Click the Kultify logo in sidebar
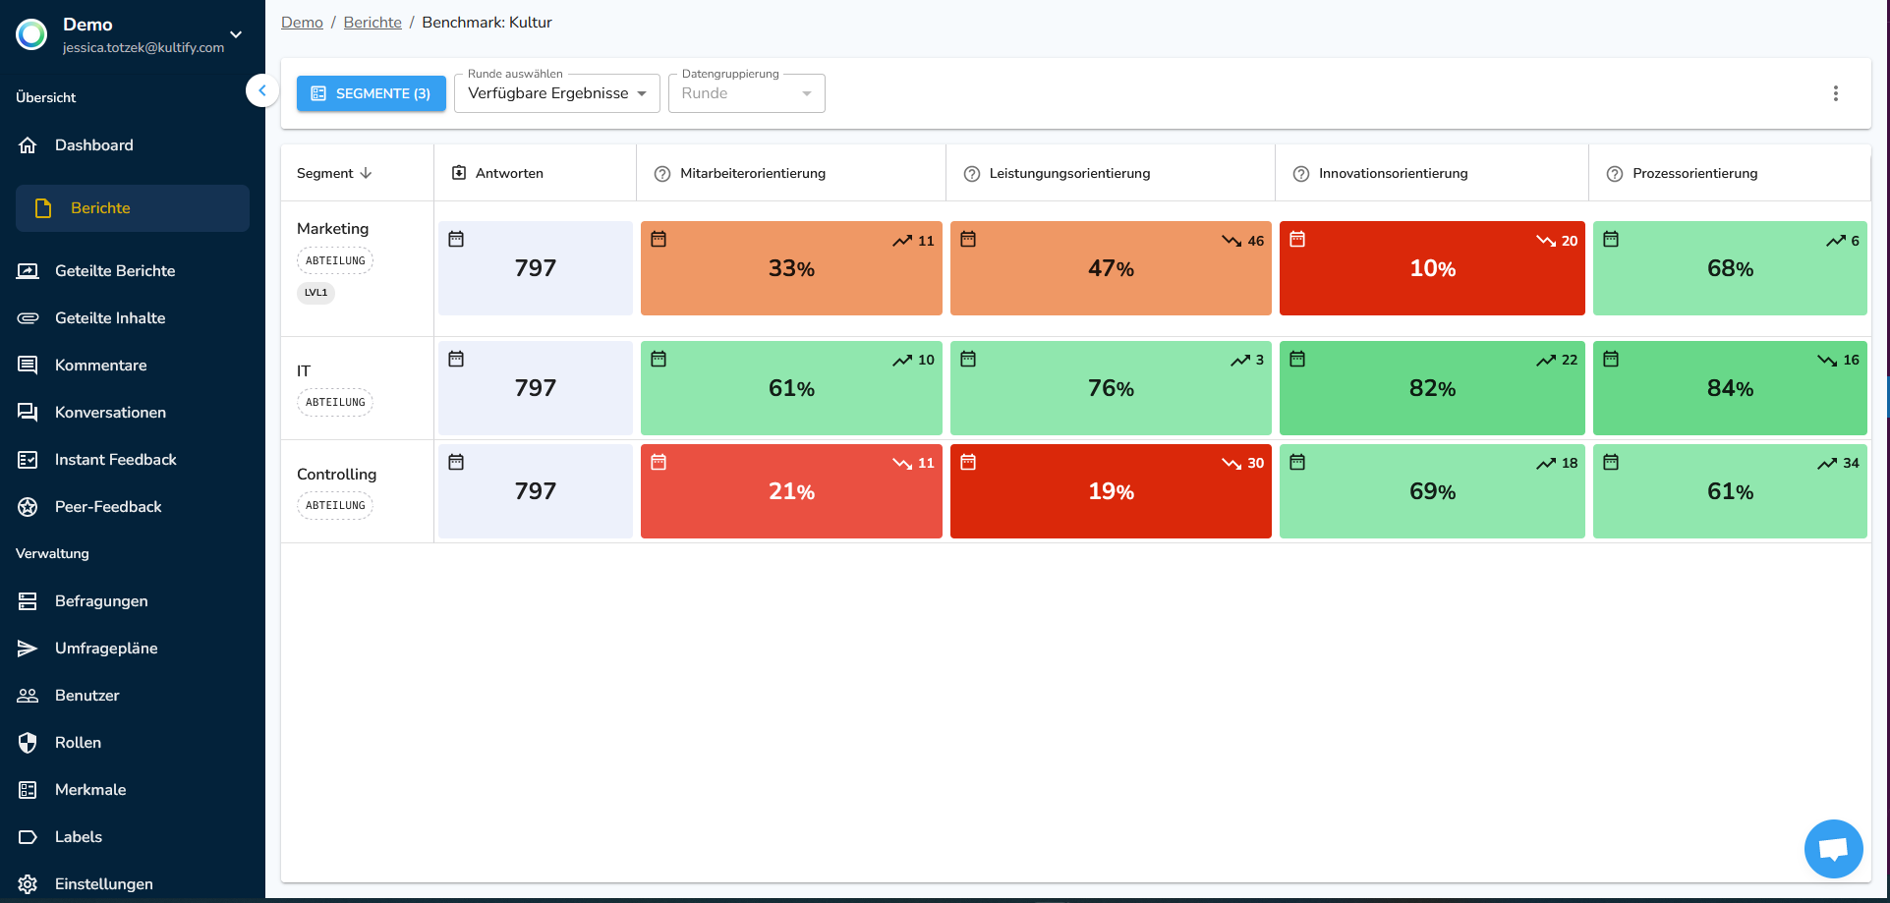The height and width of the screenshot is (903, 1890). (31, 34)
